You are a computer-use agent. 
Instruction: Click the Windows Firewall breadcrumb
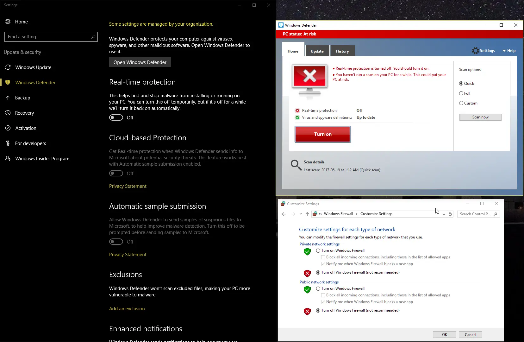click(338, 214)
